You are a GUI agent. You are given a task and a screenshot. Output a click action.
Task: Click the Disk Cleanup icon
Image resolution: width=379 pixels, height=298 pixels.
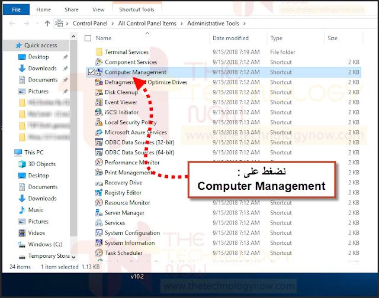point(99,92)
